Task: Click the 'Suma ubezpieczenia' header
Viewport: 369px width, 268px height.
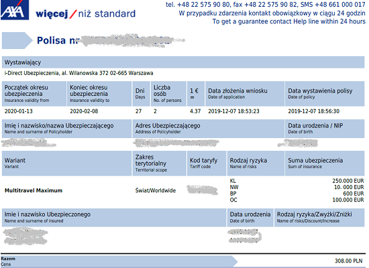Action: pos(325,163)
